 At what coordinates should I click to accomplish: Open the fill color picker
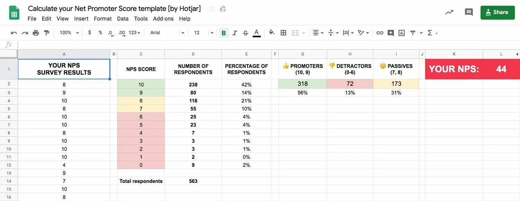[272, 33]
